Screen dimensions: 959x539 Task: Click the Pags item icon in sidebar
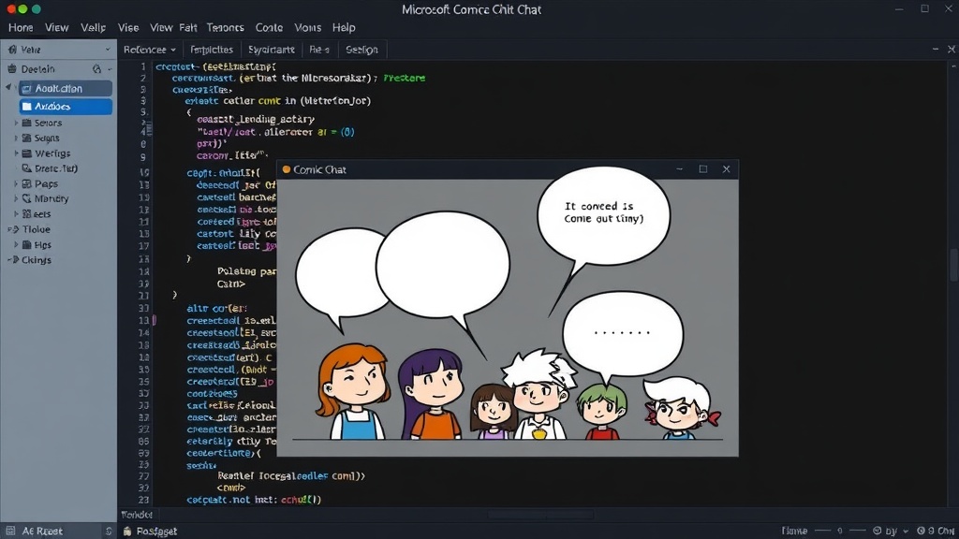tap(26, 184)
